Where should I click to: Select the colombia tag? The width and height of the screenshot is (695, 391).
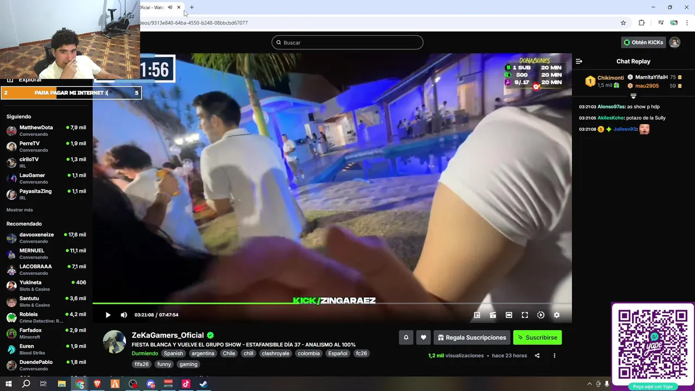point(308,353)
